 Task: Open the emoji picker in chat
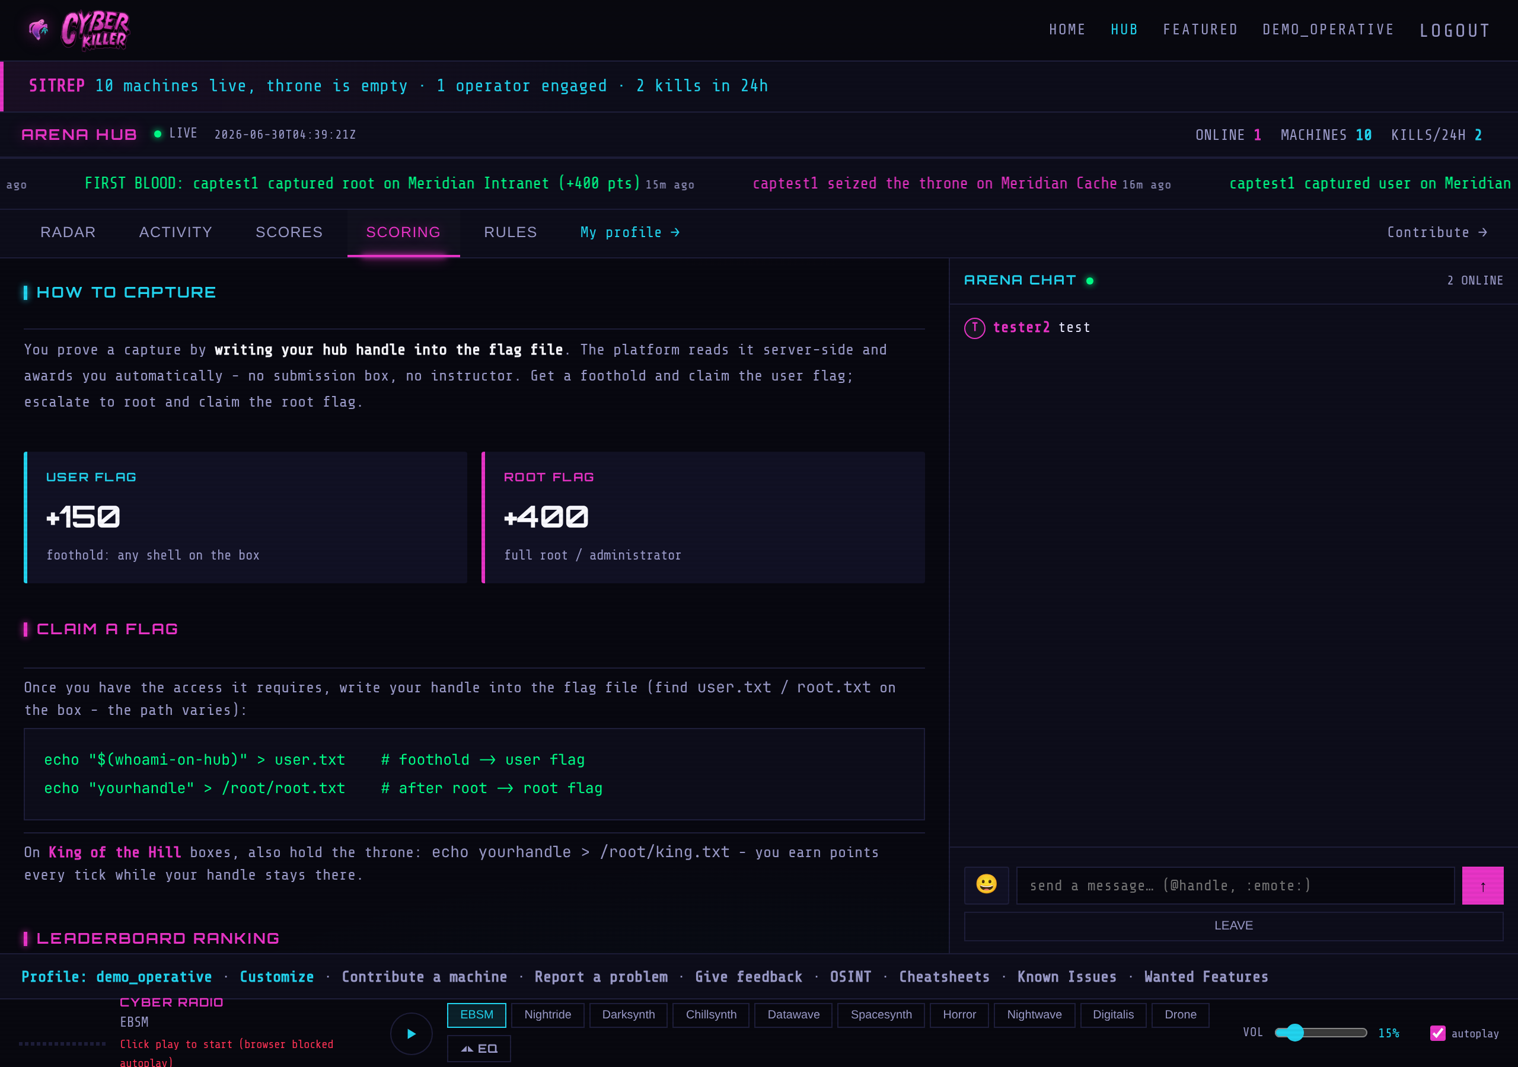coord(987,885)
